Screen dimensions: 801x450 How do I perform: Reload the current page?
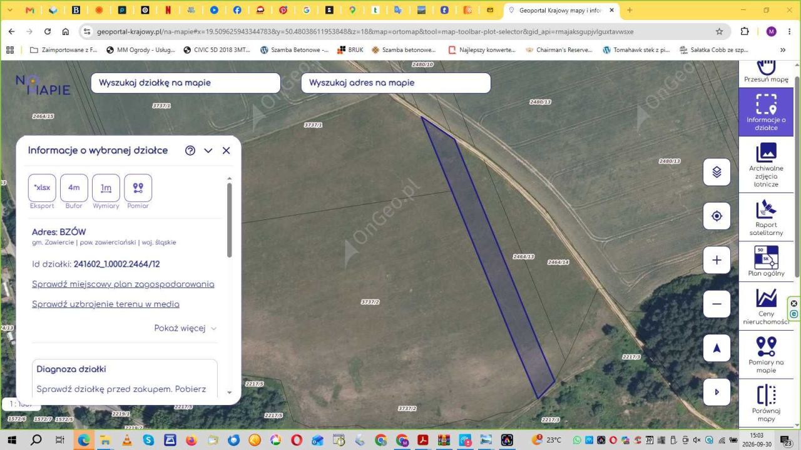[x=48, y=31]
